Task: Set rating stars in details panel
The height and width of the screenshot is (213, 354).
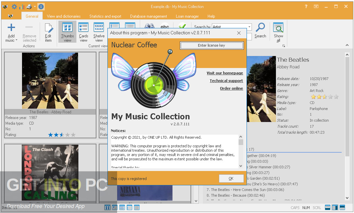Action: pyautogui.click(x=324, y=97)
